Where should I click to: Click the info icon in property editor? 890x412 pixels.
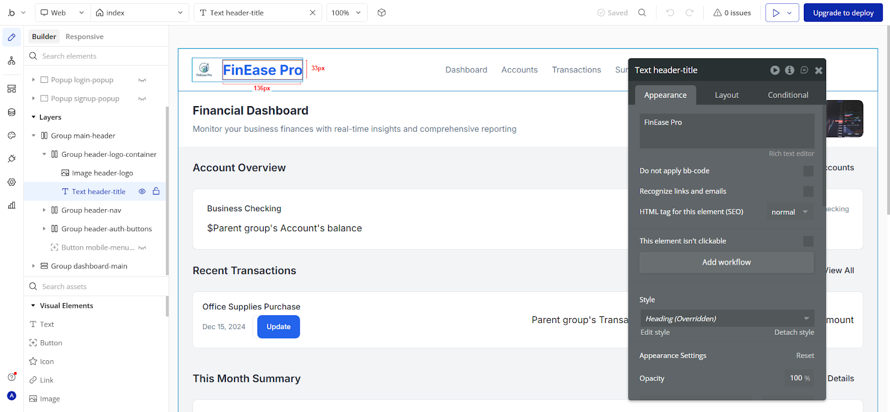[x=789, y=70]
